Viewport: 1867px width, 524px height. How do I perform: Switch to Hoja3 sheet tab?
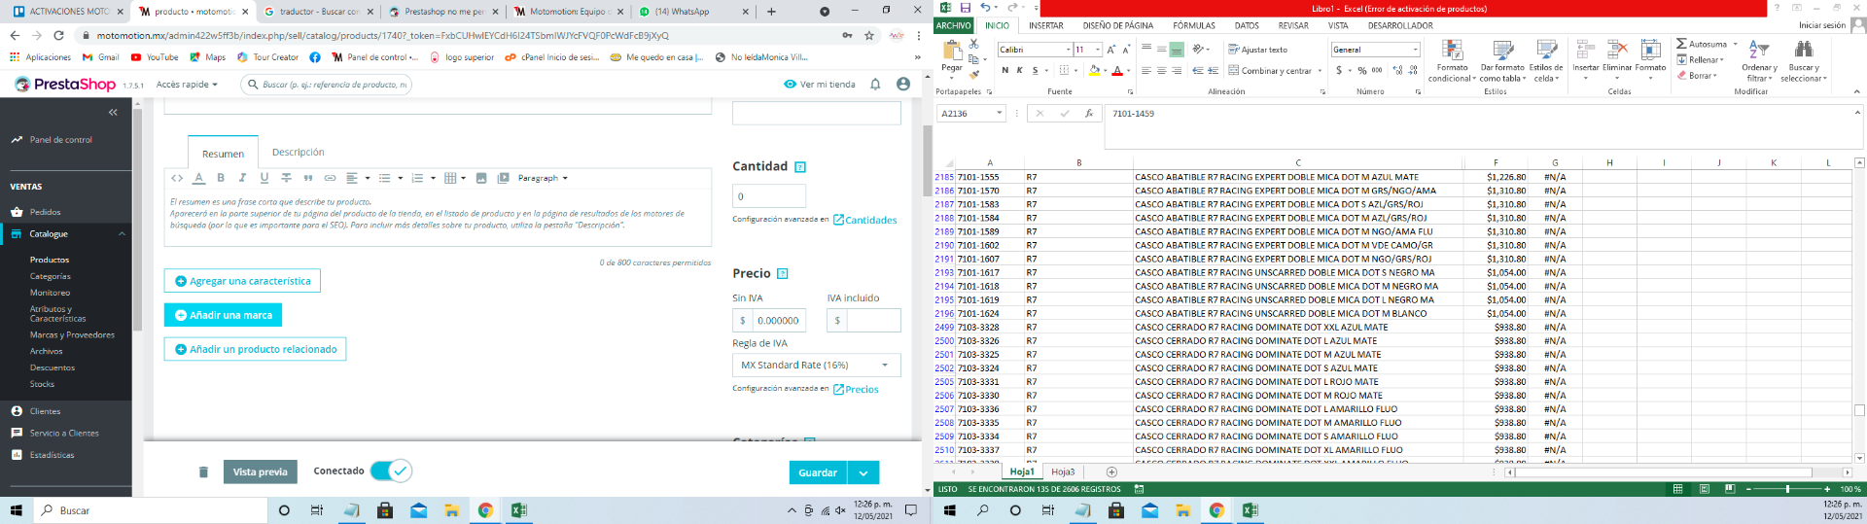click(x=1063, y=472)
